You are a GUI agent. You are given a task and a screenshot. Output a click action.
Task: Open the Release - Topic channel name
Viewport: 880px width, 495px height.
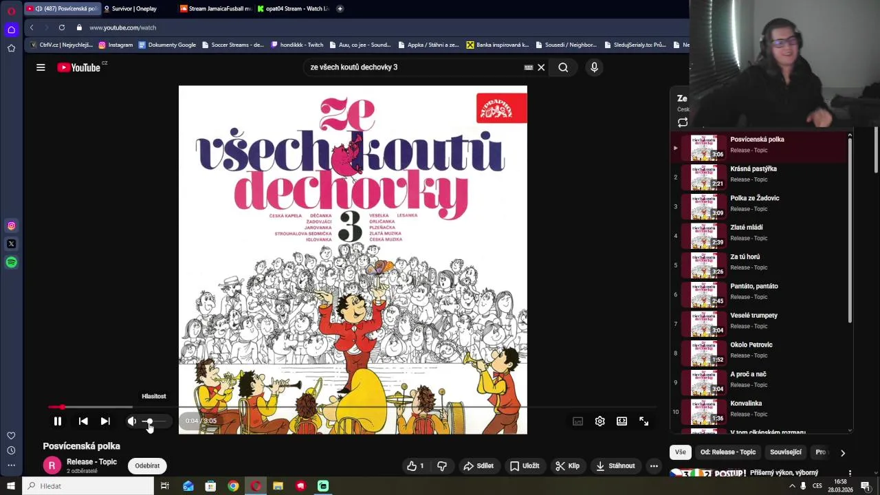(91, 462)
